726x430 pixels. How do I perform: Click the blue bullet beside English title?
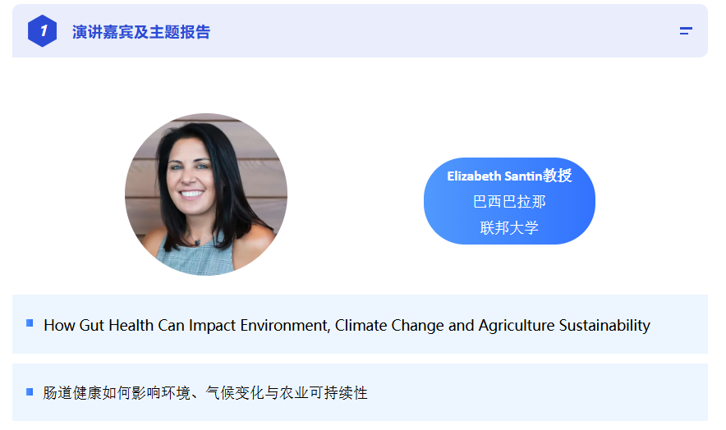[30, 324]
